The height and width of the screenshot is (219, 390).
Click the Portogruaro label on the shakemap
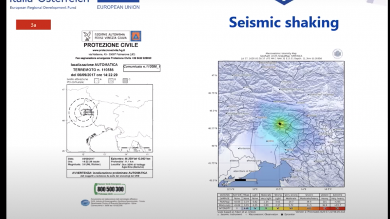(254, 161)
